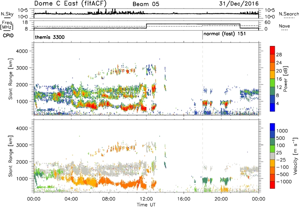The height and width of the screenshot is (207, 299).
Task: Click the "3000" tick of the velocity panel
Action: point(22,145)
